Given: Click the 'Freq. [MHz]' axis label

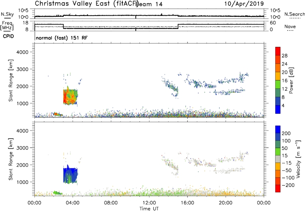Looking at the screenshot, I should point(7,26).
